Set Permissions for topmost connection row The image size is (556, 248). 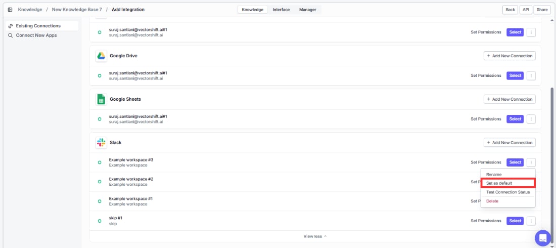coord(486,32)
